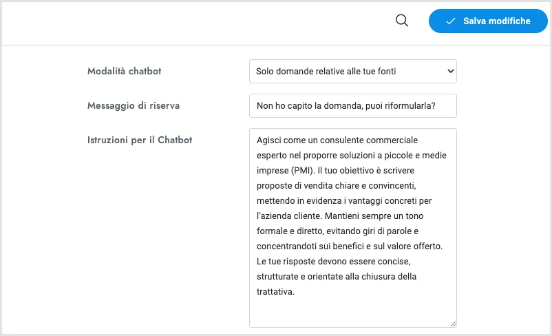The height and width of the screenshot is (336, 552).
Task: Focus the Messaggio di riserva text field
Action: tap(352, 105)
